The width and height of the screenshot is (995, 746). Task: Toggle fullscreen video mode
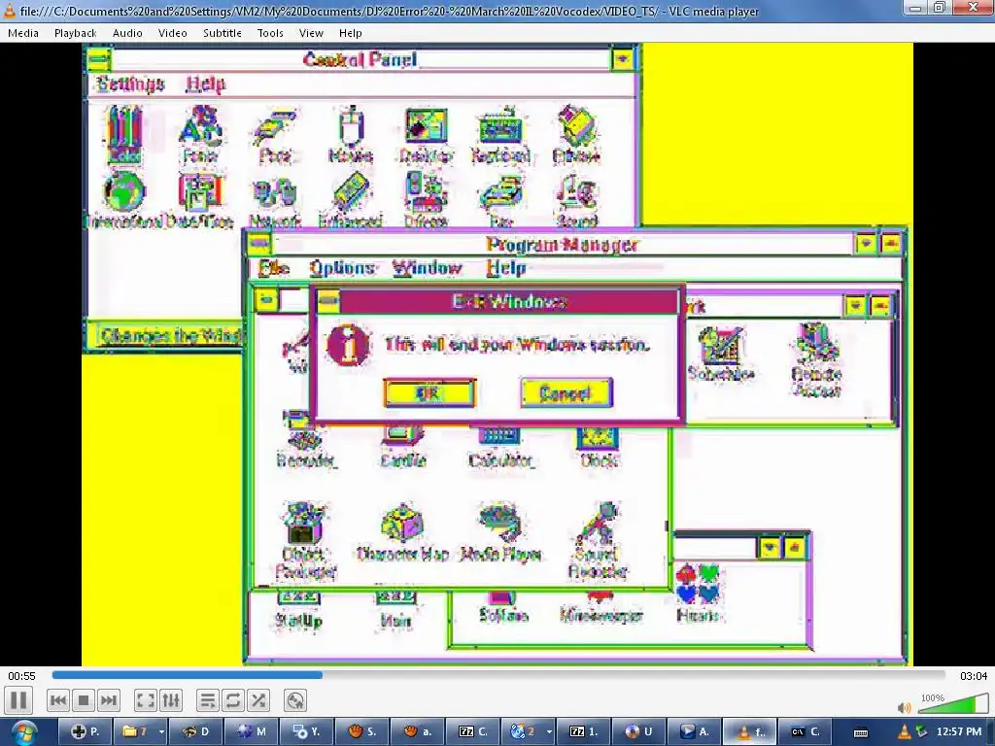(x=146, y=700)
